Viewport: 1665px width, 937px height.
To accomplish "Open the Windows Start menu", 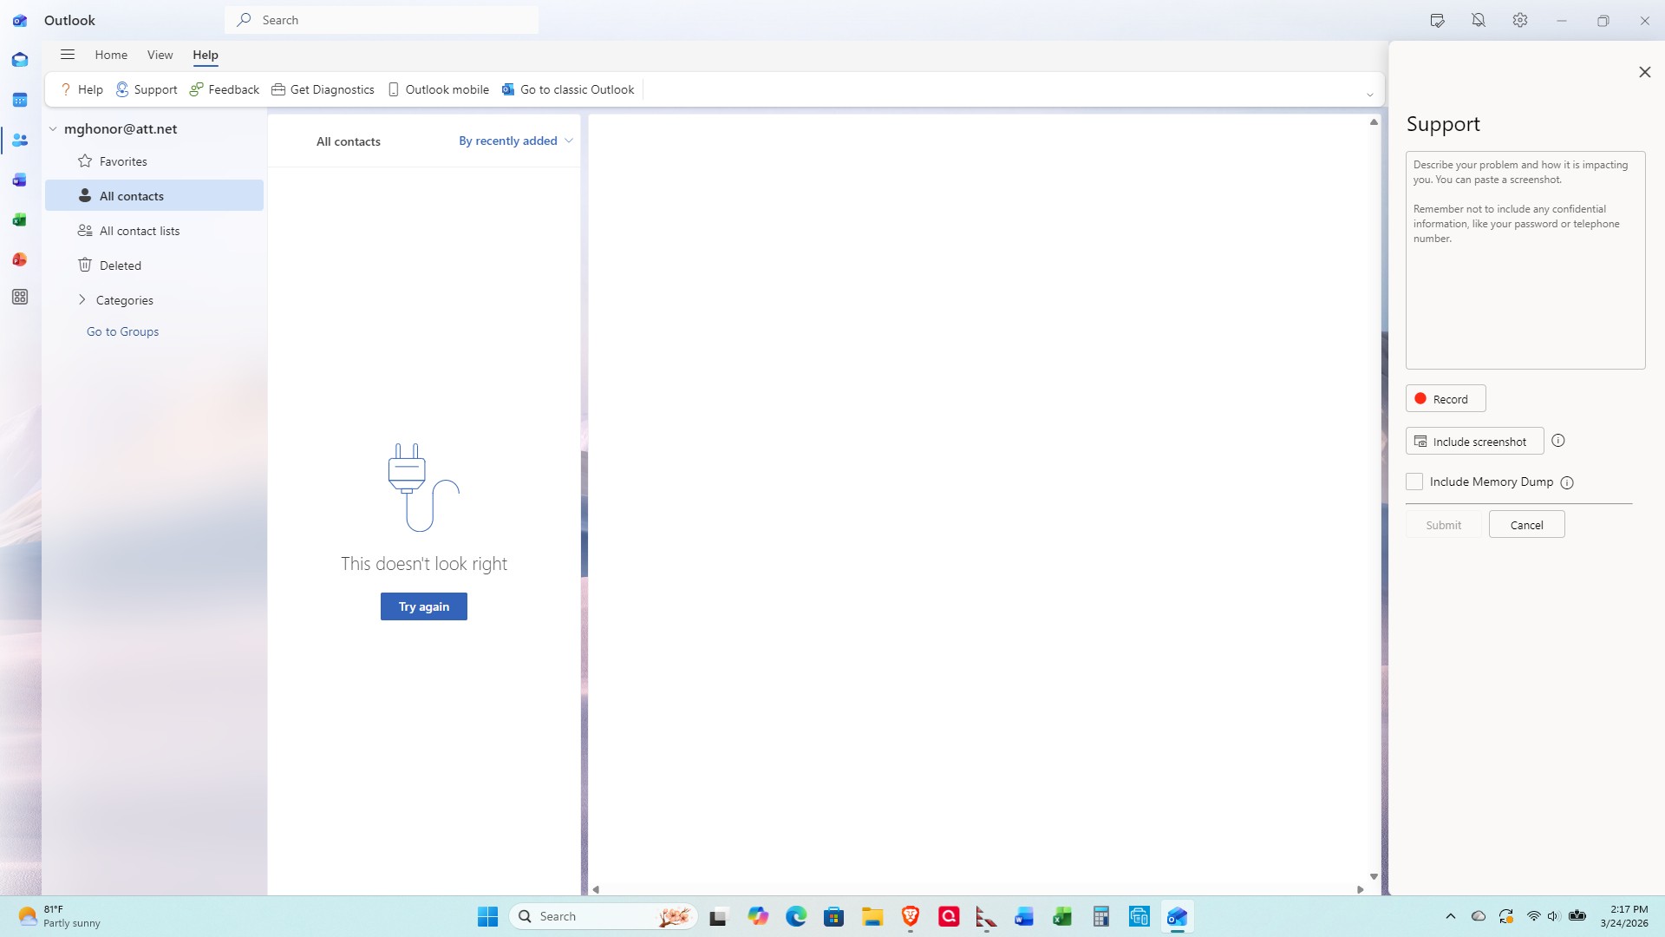I will pos(487,916).
